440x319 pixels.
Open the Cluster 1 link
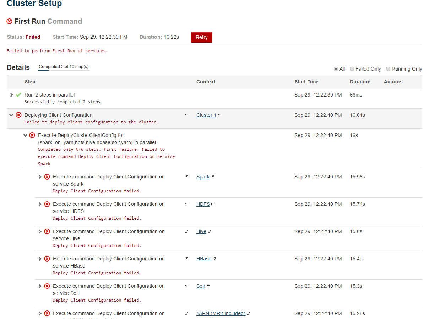tap(206, 115)
